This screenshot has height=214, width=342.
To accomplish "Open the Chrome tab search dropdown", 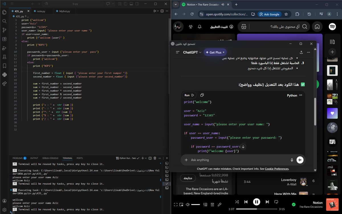I will (176, 5).
